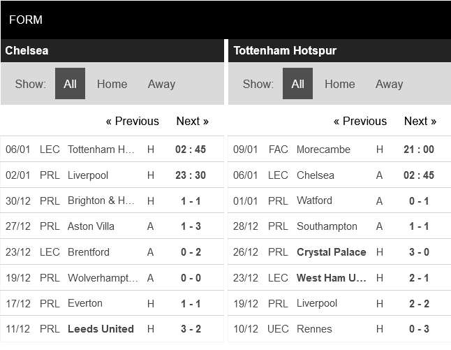Show Tottenham Away matches only
This screenshot has height=350, width=451.
click(x=389, y=84)
